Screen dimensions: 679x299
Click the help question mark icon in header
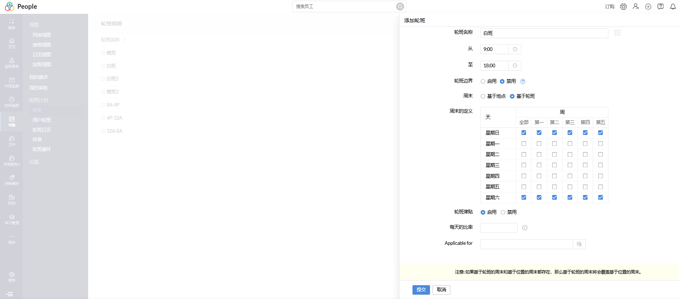[x=660, y=7]
